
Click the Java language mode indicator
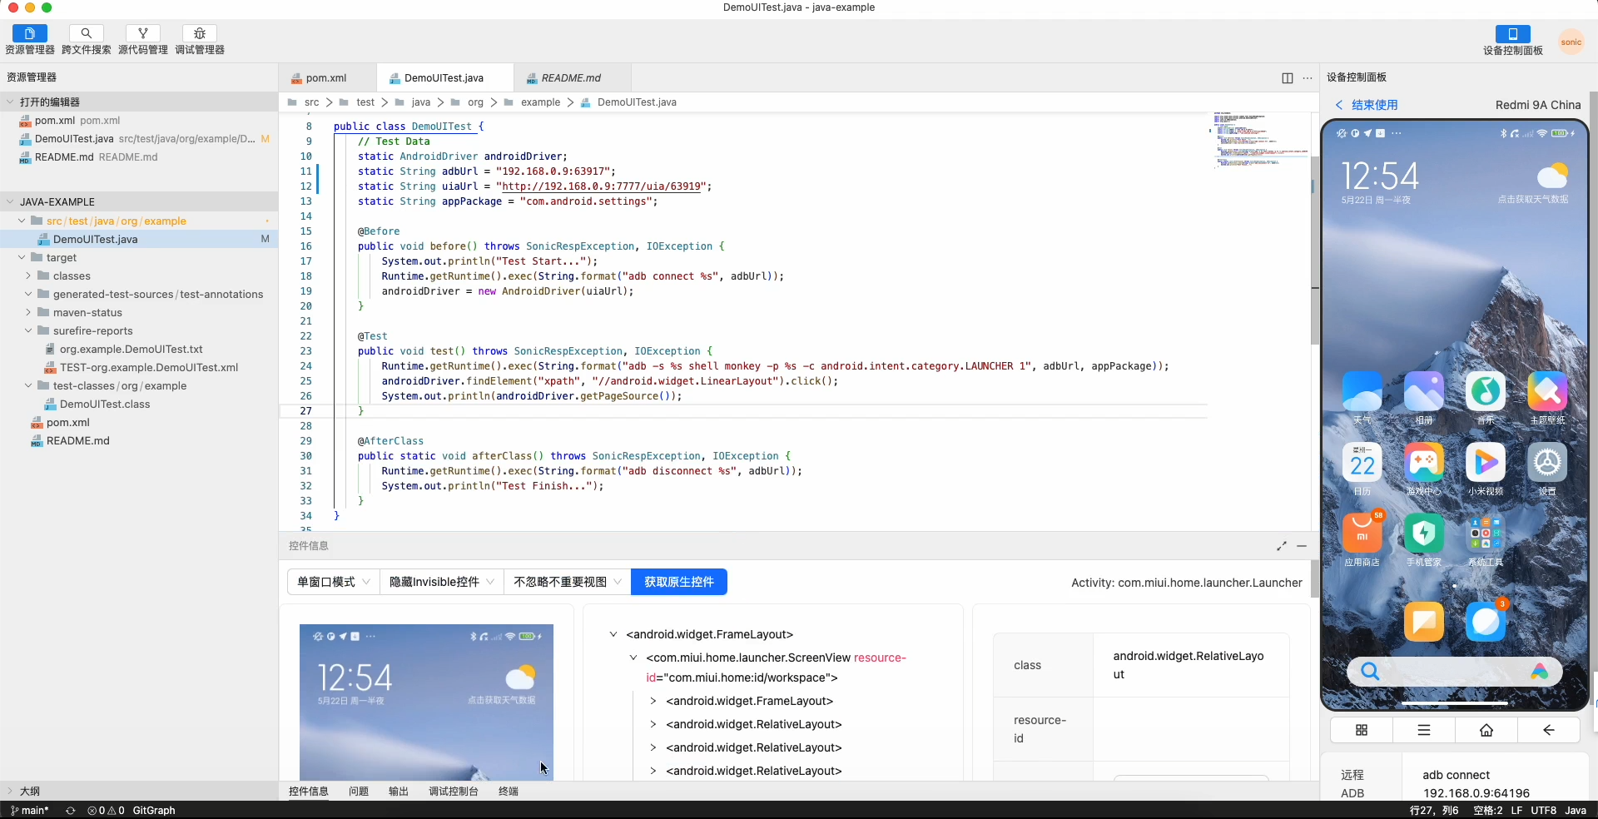1576,811
